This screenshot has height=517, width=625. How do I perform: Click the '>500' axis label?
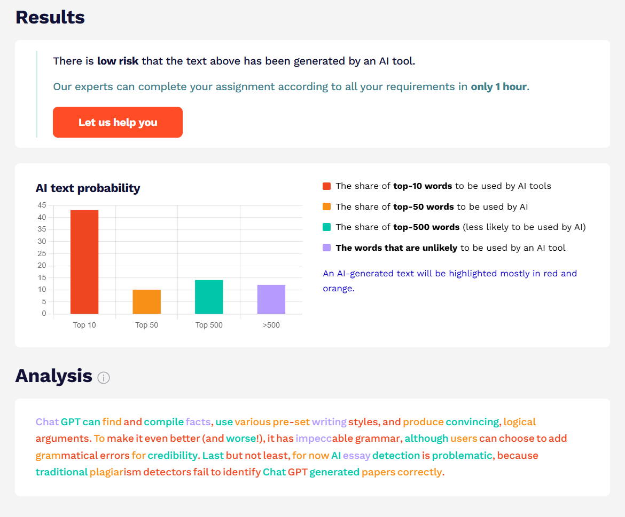pyautogui.click(x=271, y=325)
